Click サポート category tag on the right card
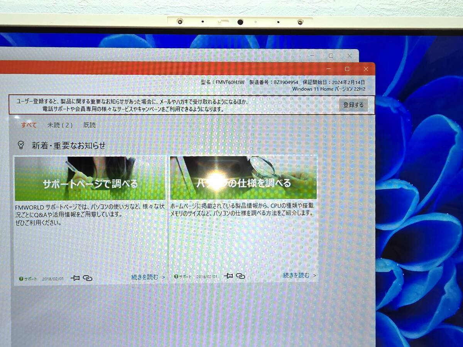This screenshot has height=347, width=463. [x=182, y=277]
